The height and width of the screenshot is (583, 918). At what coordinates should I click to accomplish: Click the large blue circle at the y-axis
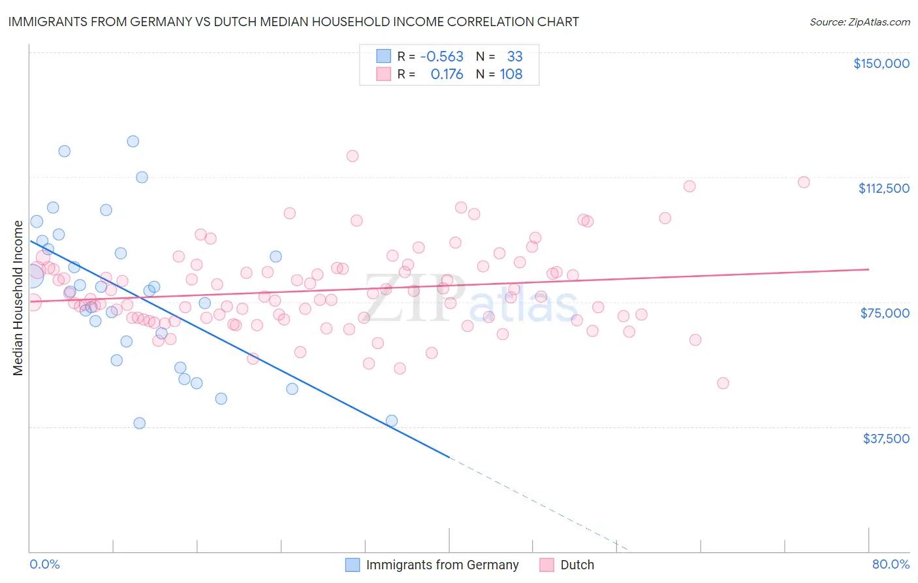tap(32, 275)
